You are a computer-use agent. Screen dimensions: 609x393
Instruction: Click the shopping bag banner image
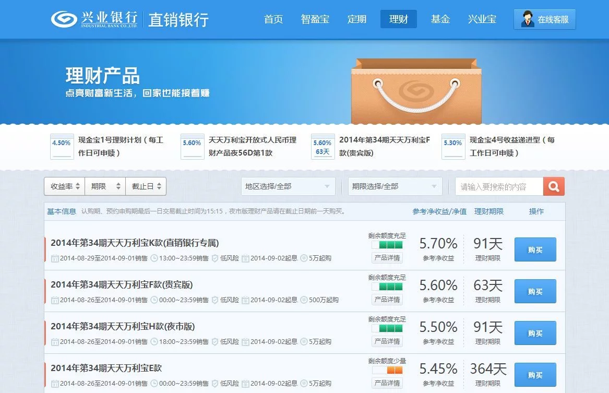click(416, 91)
